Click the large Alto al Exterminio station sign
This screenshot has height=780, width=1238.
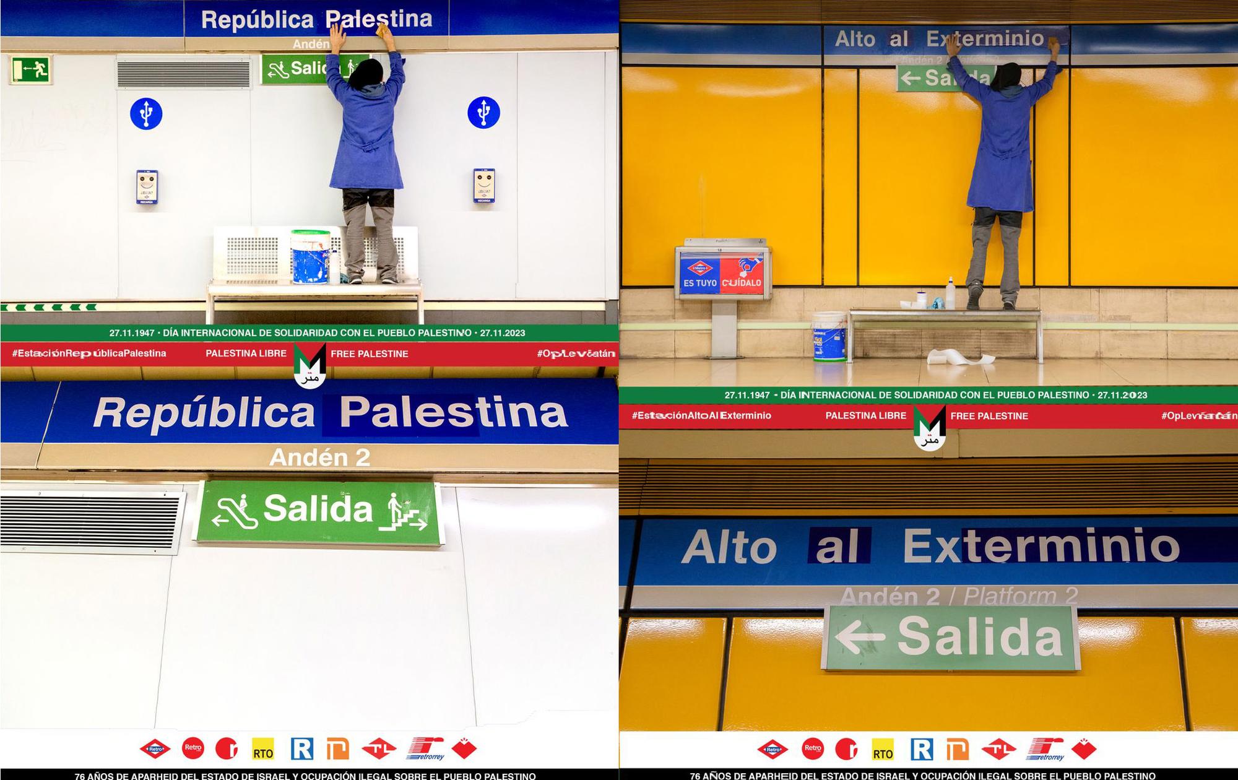(x=930, y=547)
